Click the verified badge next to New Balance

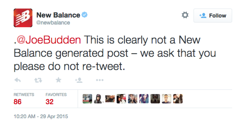click(85, 15)
